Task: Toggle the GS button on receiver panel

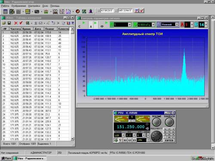Action: click(x=130, y=140)
